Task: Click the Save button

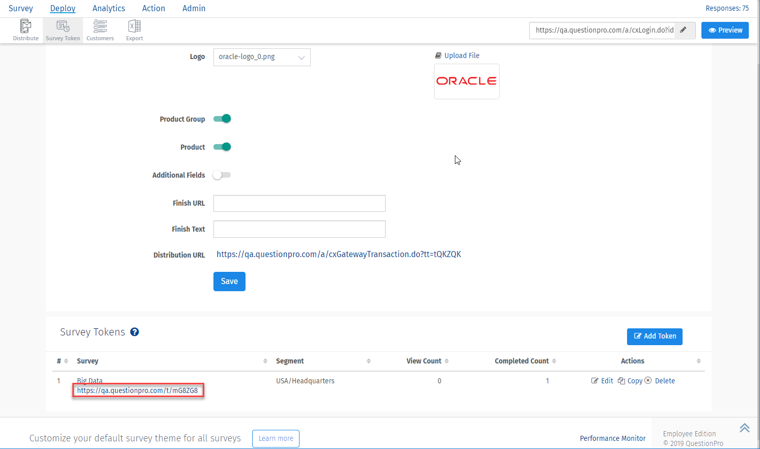Action: tap(229, 282)
